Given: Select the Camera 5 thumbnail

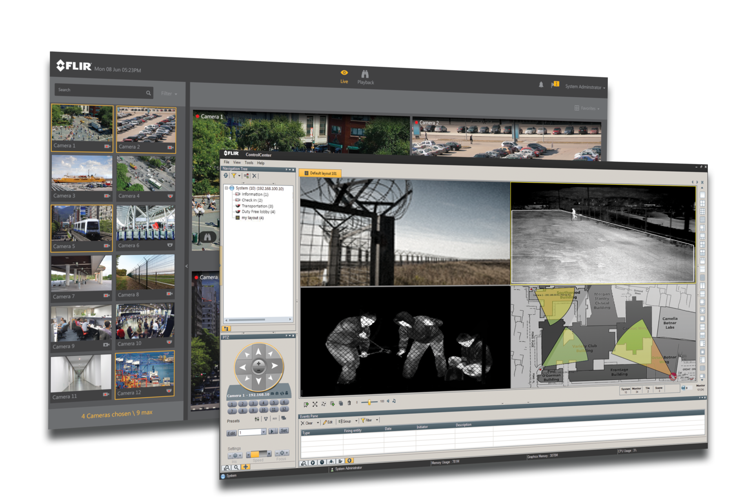Looking at the screenshot, I should pyautogui.click(x=81, y=227).
